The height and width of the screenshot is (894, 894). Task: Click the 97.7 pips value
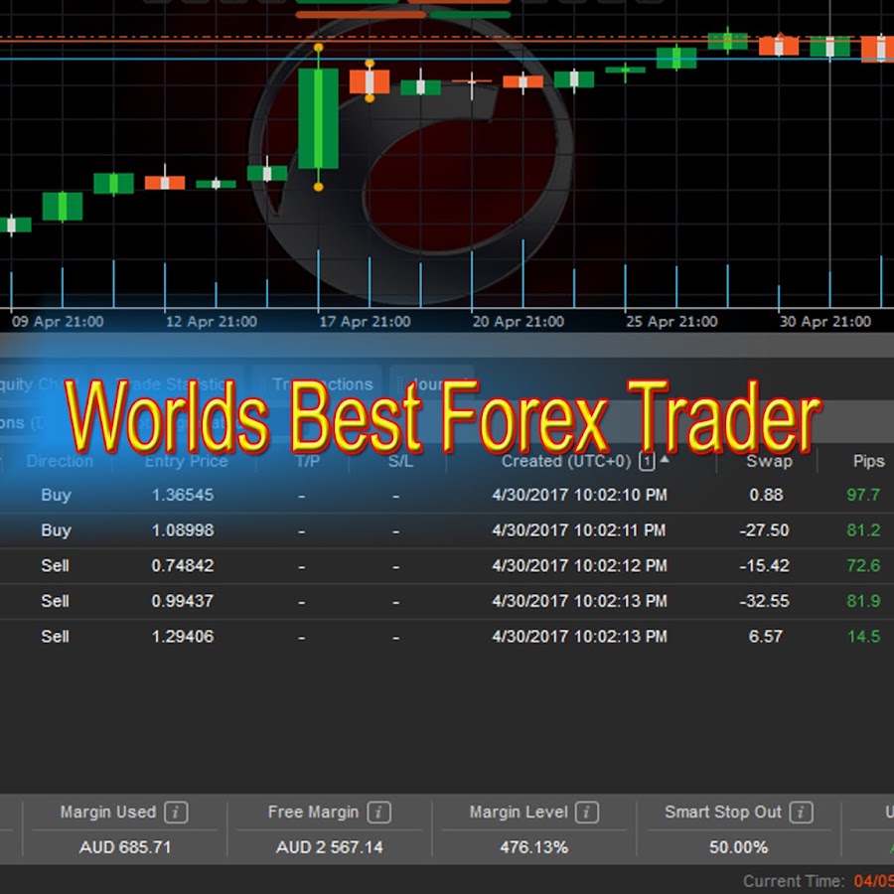863,495
